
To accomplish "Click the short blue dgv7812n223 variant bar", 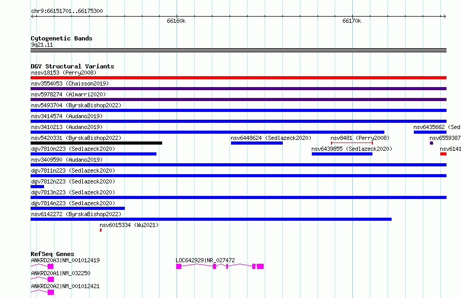I will tap(37, 187).
